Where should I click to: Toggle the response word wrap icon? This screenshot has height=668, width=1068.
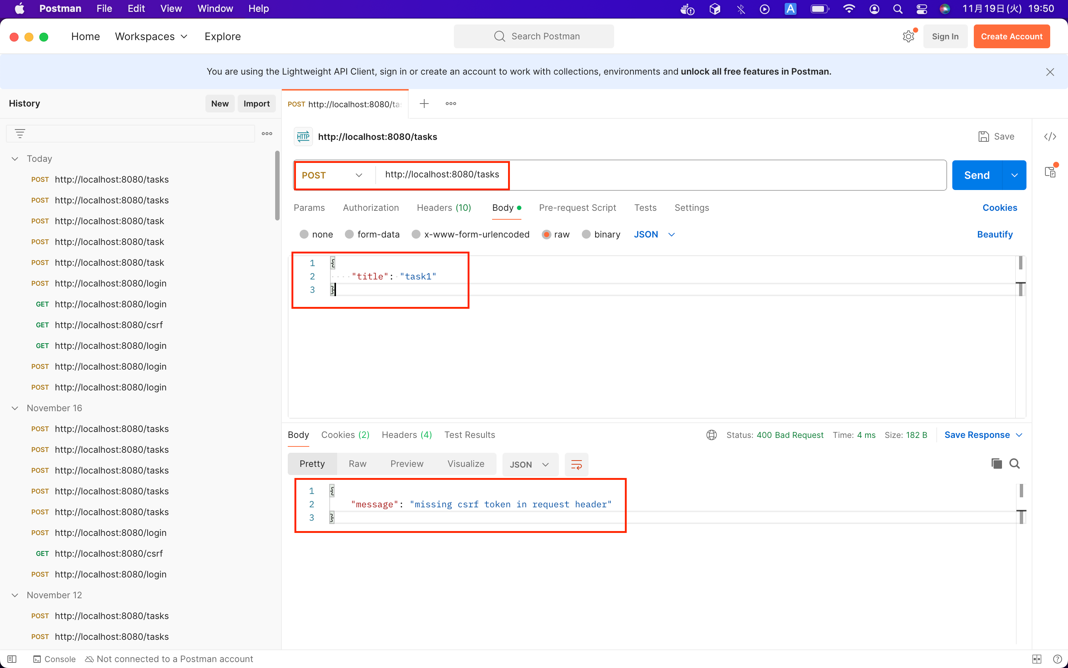click(576, 464)
